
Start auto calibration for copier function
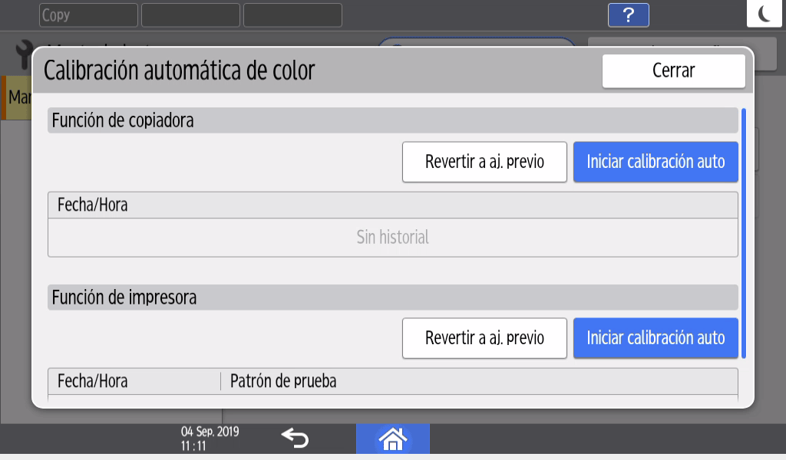656,162
